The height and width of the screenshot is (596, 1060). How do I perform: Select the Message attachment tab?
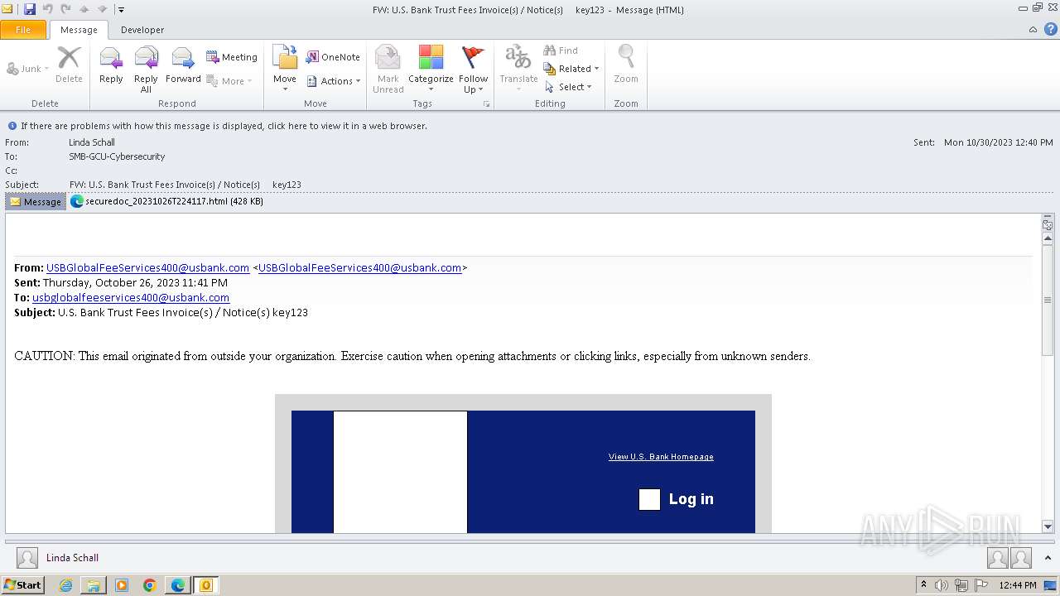(36, 201)
